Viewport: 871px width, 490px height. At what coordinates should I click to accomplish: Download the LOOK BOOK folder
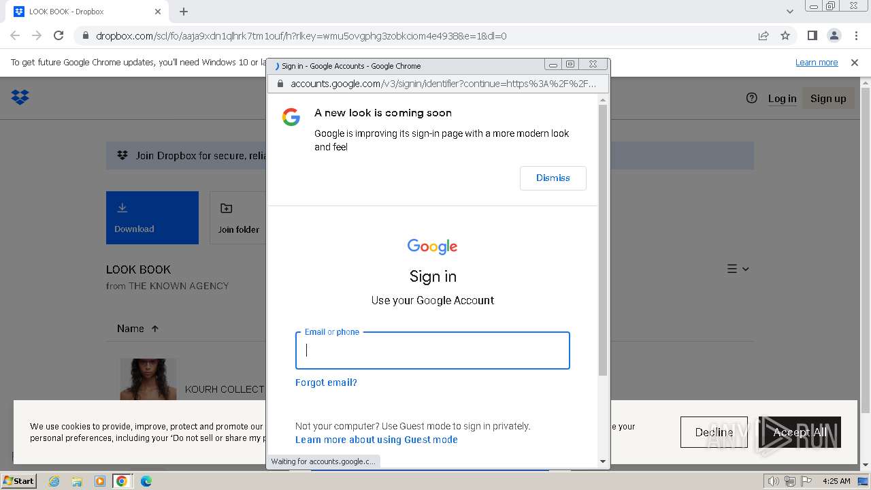pyautogui.click(x=152, y=218)
